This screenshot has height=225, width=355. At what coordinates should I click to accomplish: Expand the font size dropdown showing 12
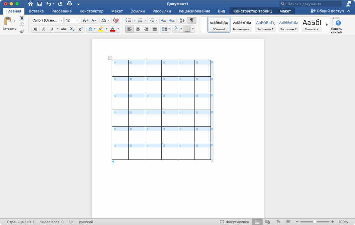pyautogui.click(x=77, y=20)
